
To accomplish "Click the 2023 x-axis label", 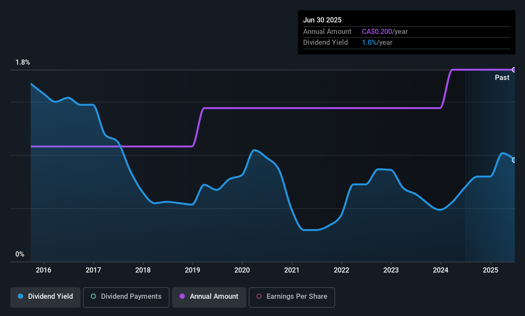I will click(x=391, y=270).
